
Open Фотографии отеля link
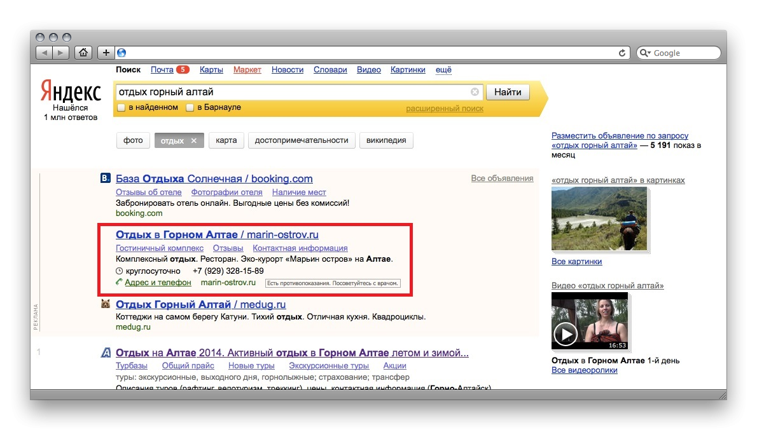tap(227, 192)
